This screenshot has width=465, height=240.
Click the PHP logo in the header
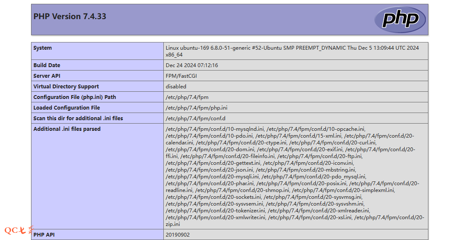(399, 20)
